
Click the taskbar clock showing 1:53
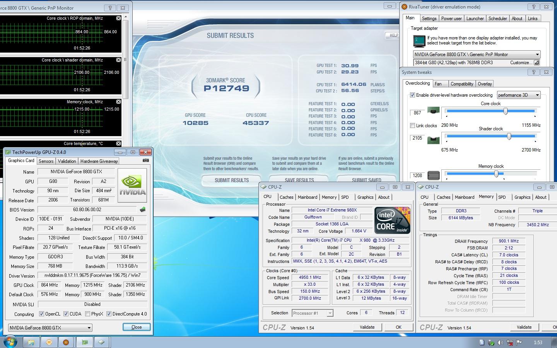(538, 343)
